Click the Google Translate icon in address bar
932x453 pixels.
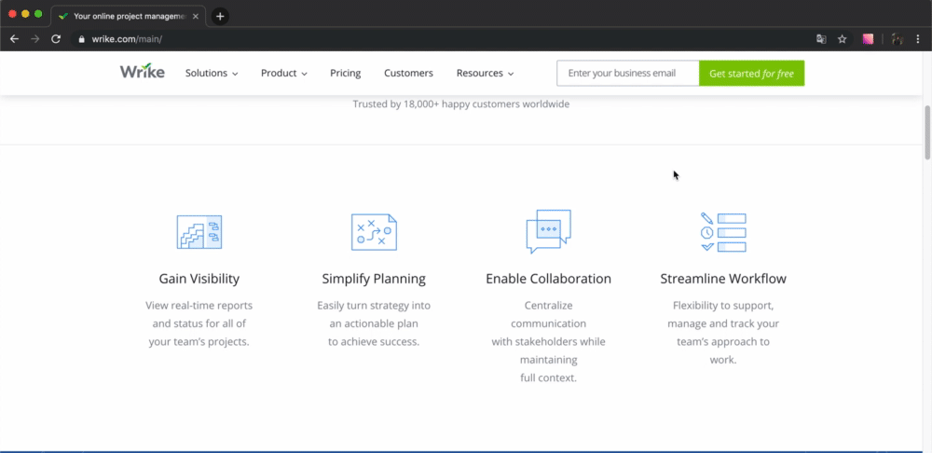(821, 39)
